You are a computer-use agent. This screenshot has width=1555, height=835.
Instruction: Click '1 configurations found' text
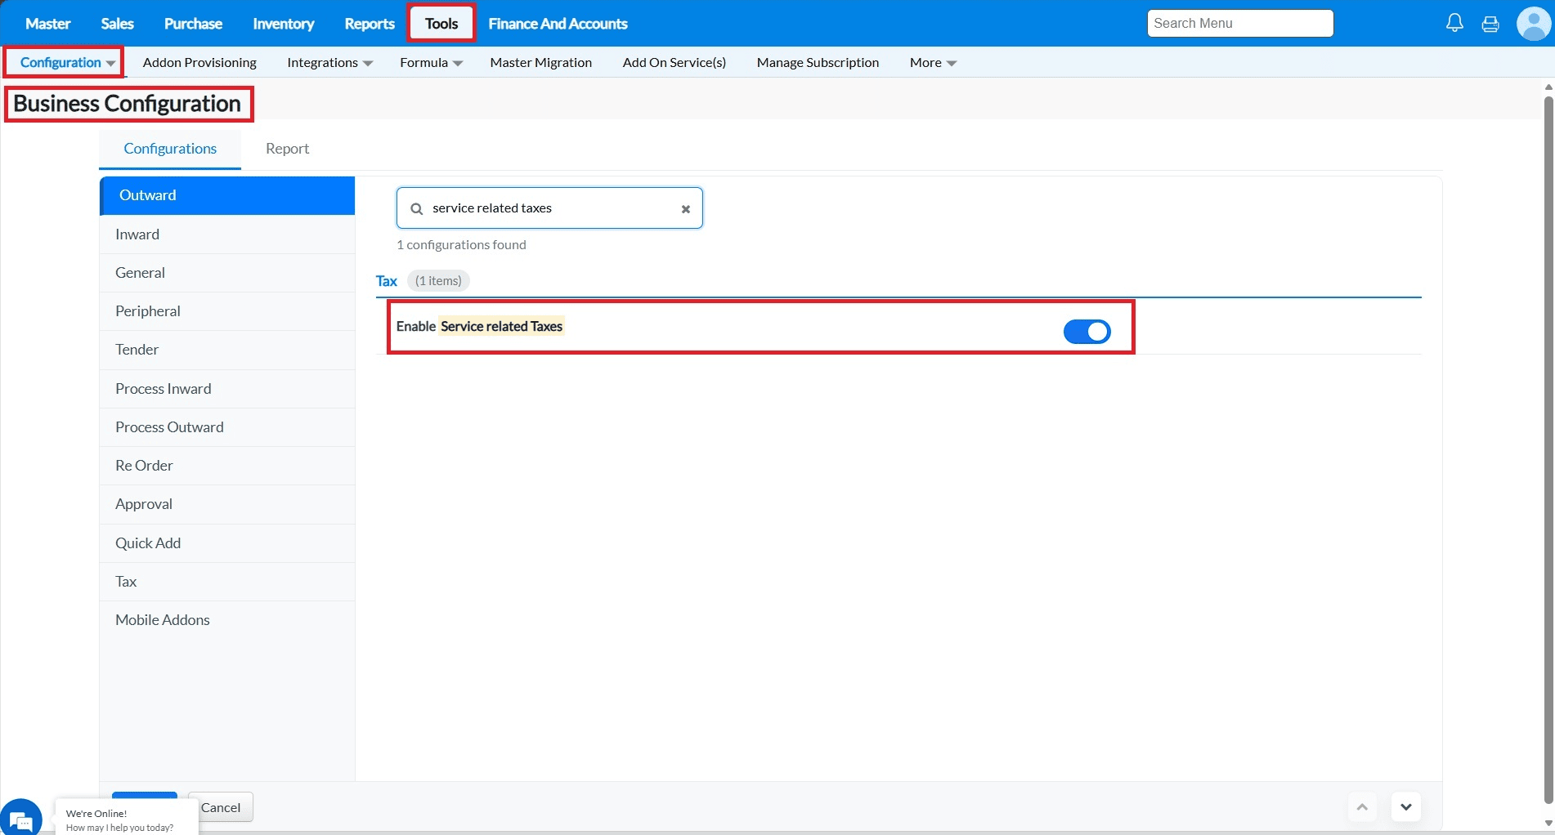click(461, 245)
